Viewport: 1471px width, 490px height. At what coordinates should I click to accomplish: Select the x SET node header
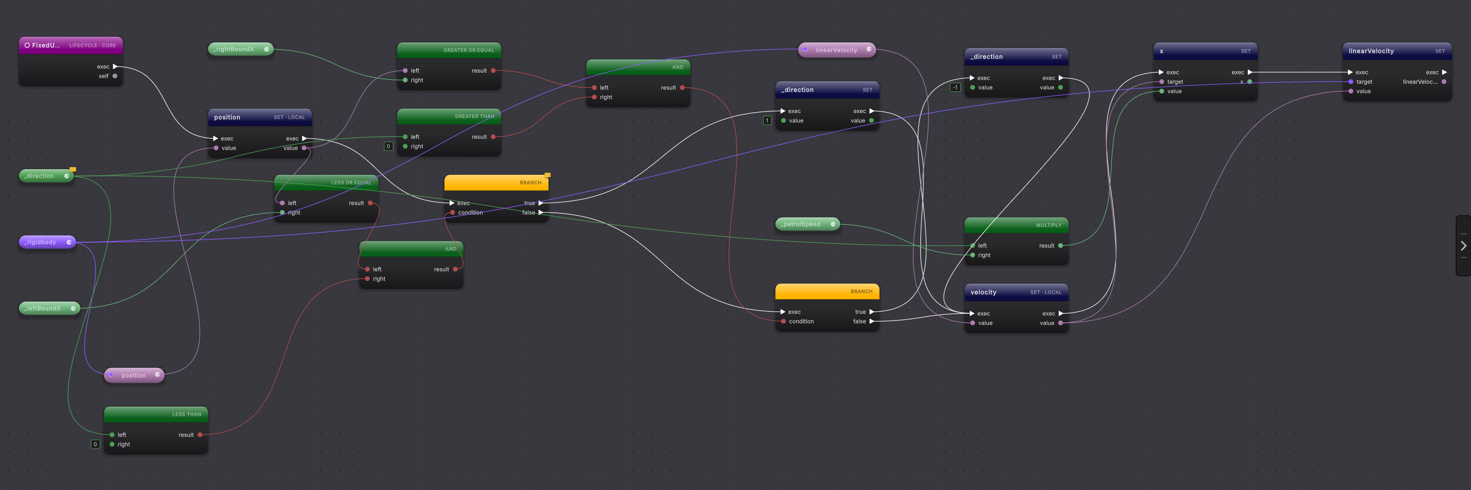pyautogui.click(x=1205, y=51)
